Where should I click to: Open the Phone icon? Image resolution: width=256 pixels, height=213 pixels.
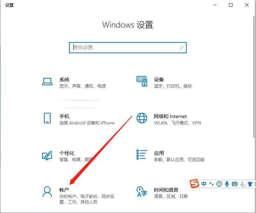click(47, 118)
